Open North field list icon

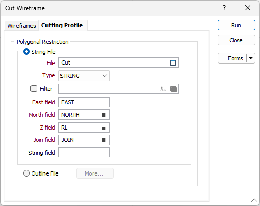pos(104,115)
